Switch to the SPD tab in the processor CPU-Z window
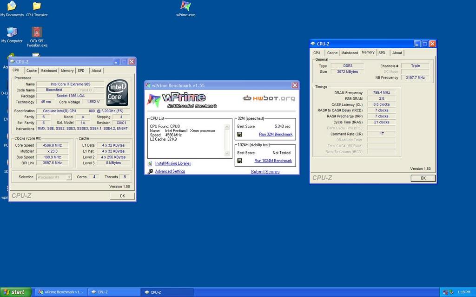Viewport: 476px width, 297px height. [x=81, y=71]
